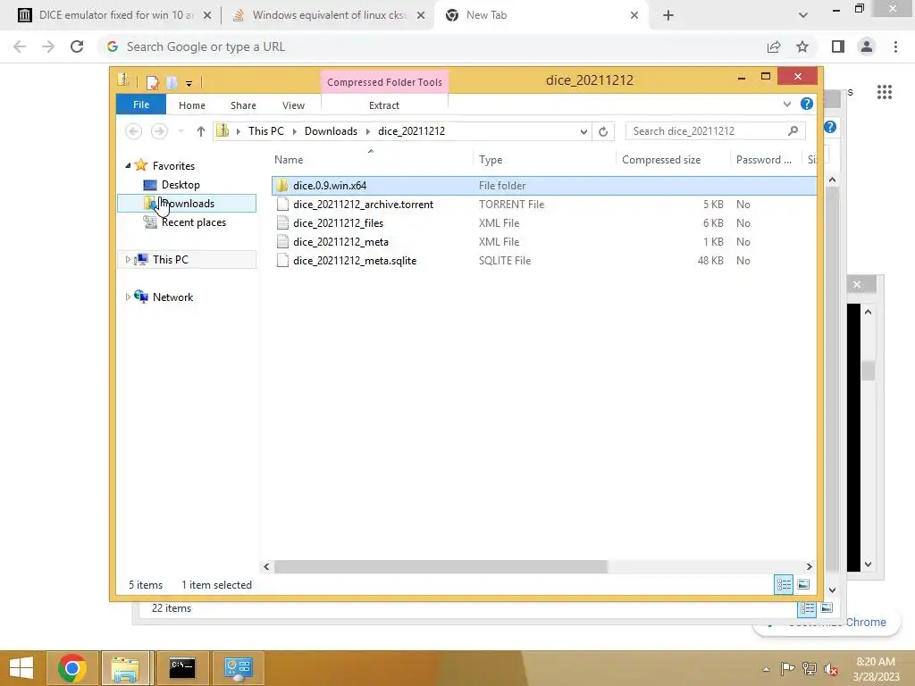This screenshot has height=686, width=915.
Task: Open Recent places in Favorites
Action: pyautogui.click(x=193, y=222)
